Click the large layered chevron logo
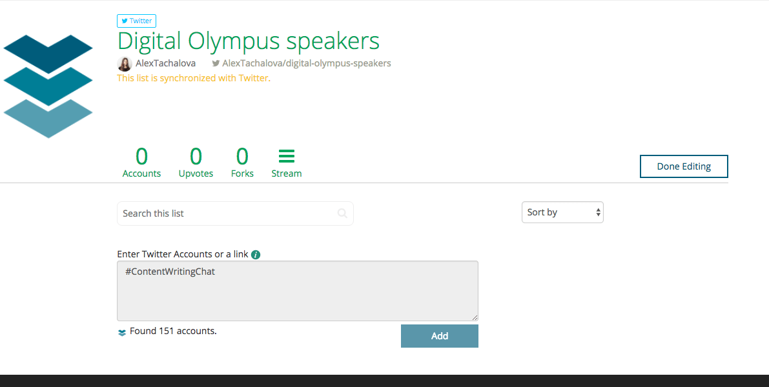Viewport: 769px width, 387px height. pyautogui.click(x=48, y=86)
